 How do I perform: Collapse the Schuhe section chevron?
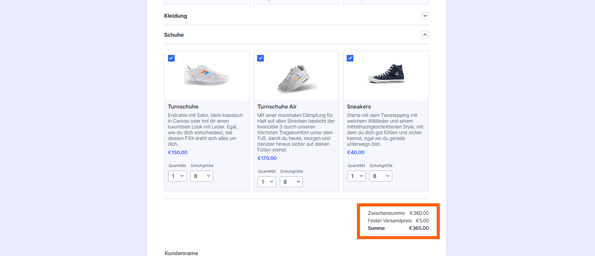pos(425,35)
